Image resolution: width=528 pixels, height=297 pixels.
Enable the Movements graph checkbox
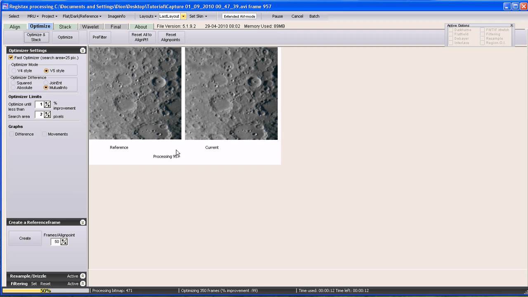[45, 134]
